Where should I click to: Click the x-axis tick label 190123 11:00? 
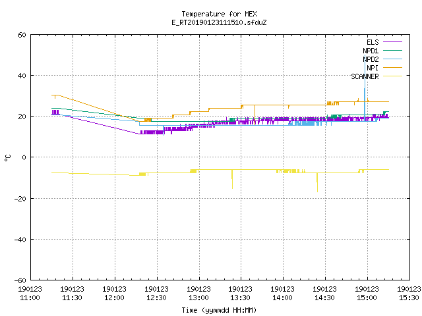(x=30, y=294)
